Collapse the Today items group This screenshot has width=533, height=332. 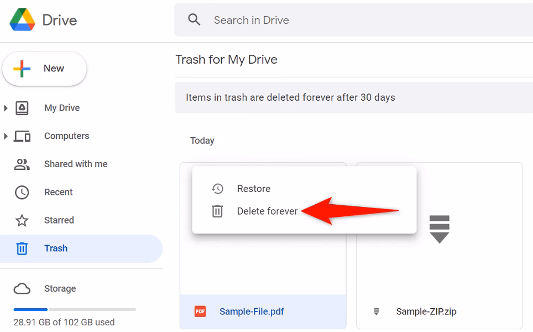(x=202, y=141)
